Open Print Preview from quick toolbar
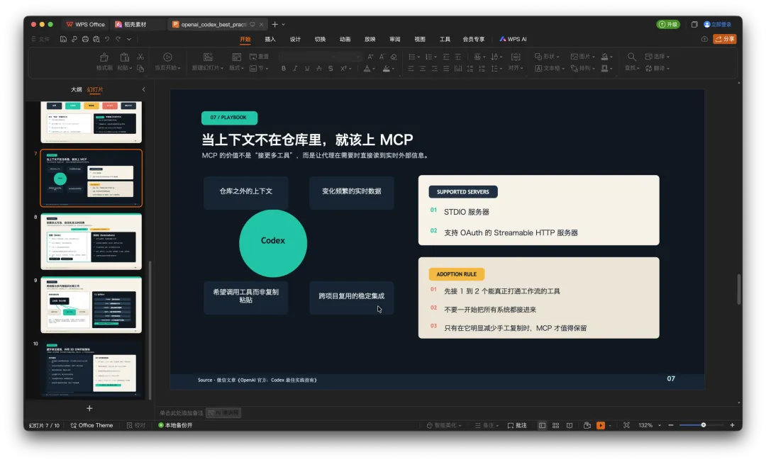Screen dimensions: 766x462 (x=96, y=39)
